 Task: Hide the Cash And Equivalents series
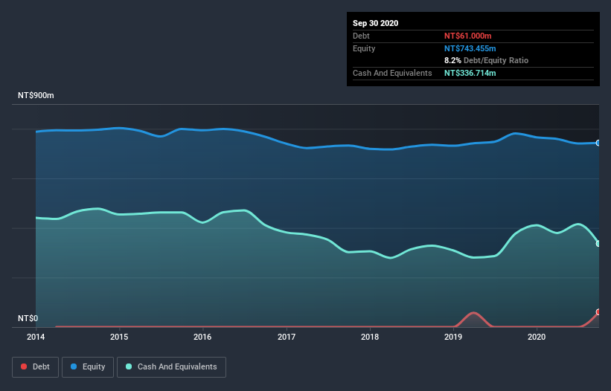pos(171,366)
